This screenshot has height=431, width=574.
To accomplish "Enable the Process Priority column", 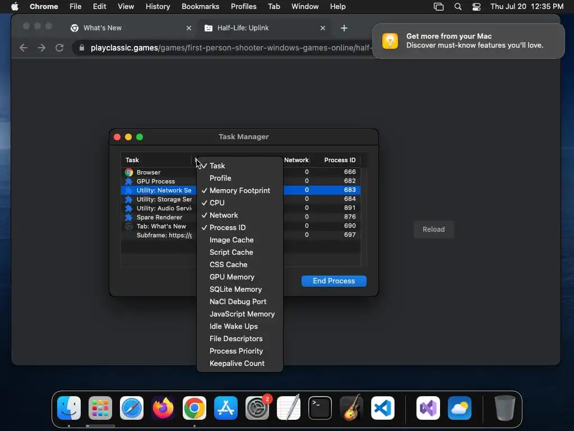I will pyautogui.click(x=240, y=351).
